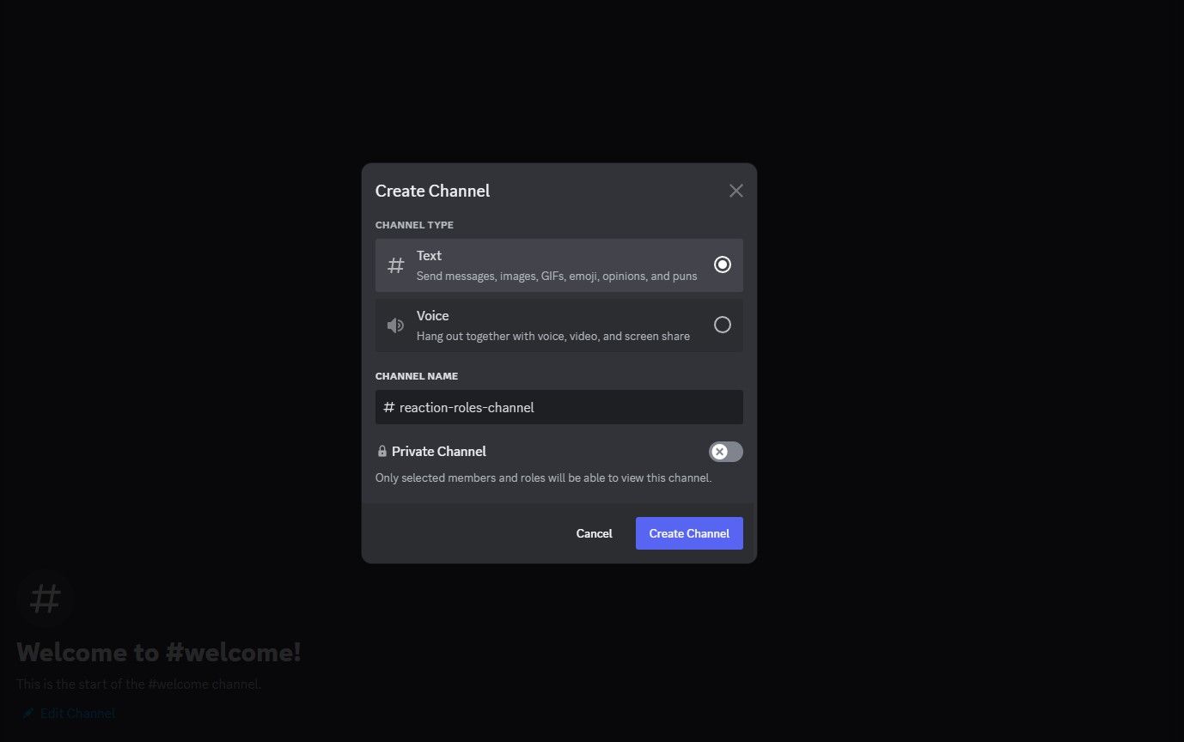Select the Voice channel type radio button
The image size is (1184, 742).
(x=723, y=325)
